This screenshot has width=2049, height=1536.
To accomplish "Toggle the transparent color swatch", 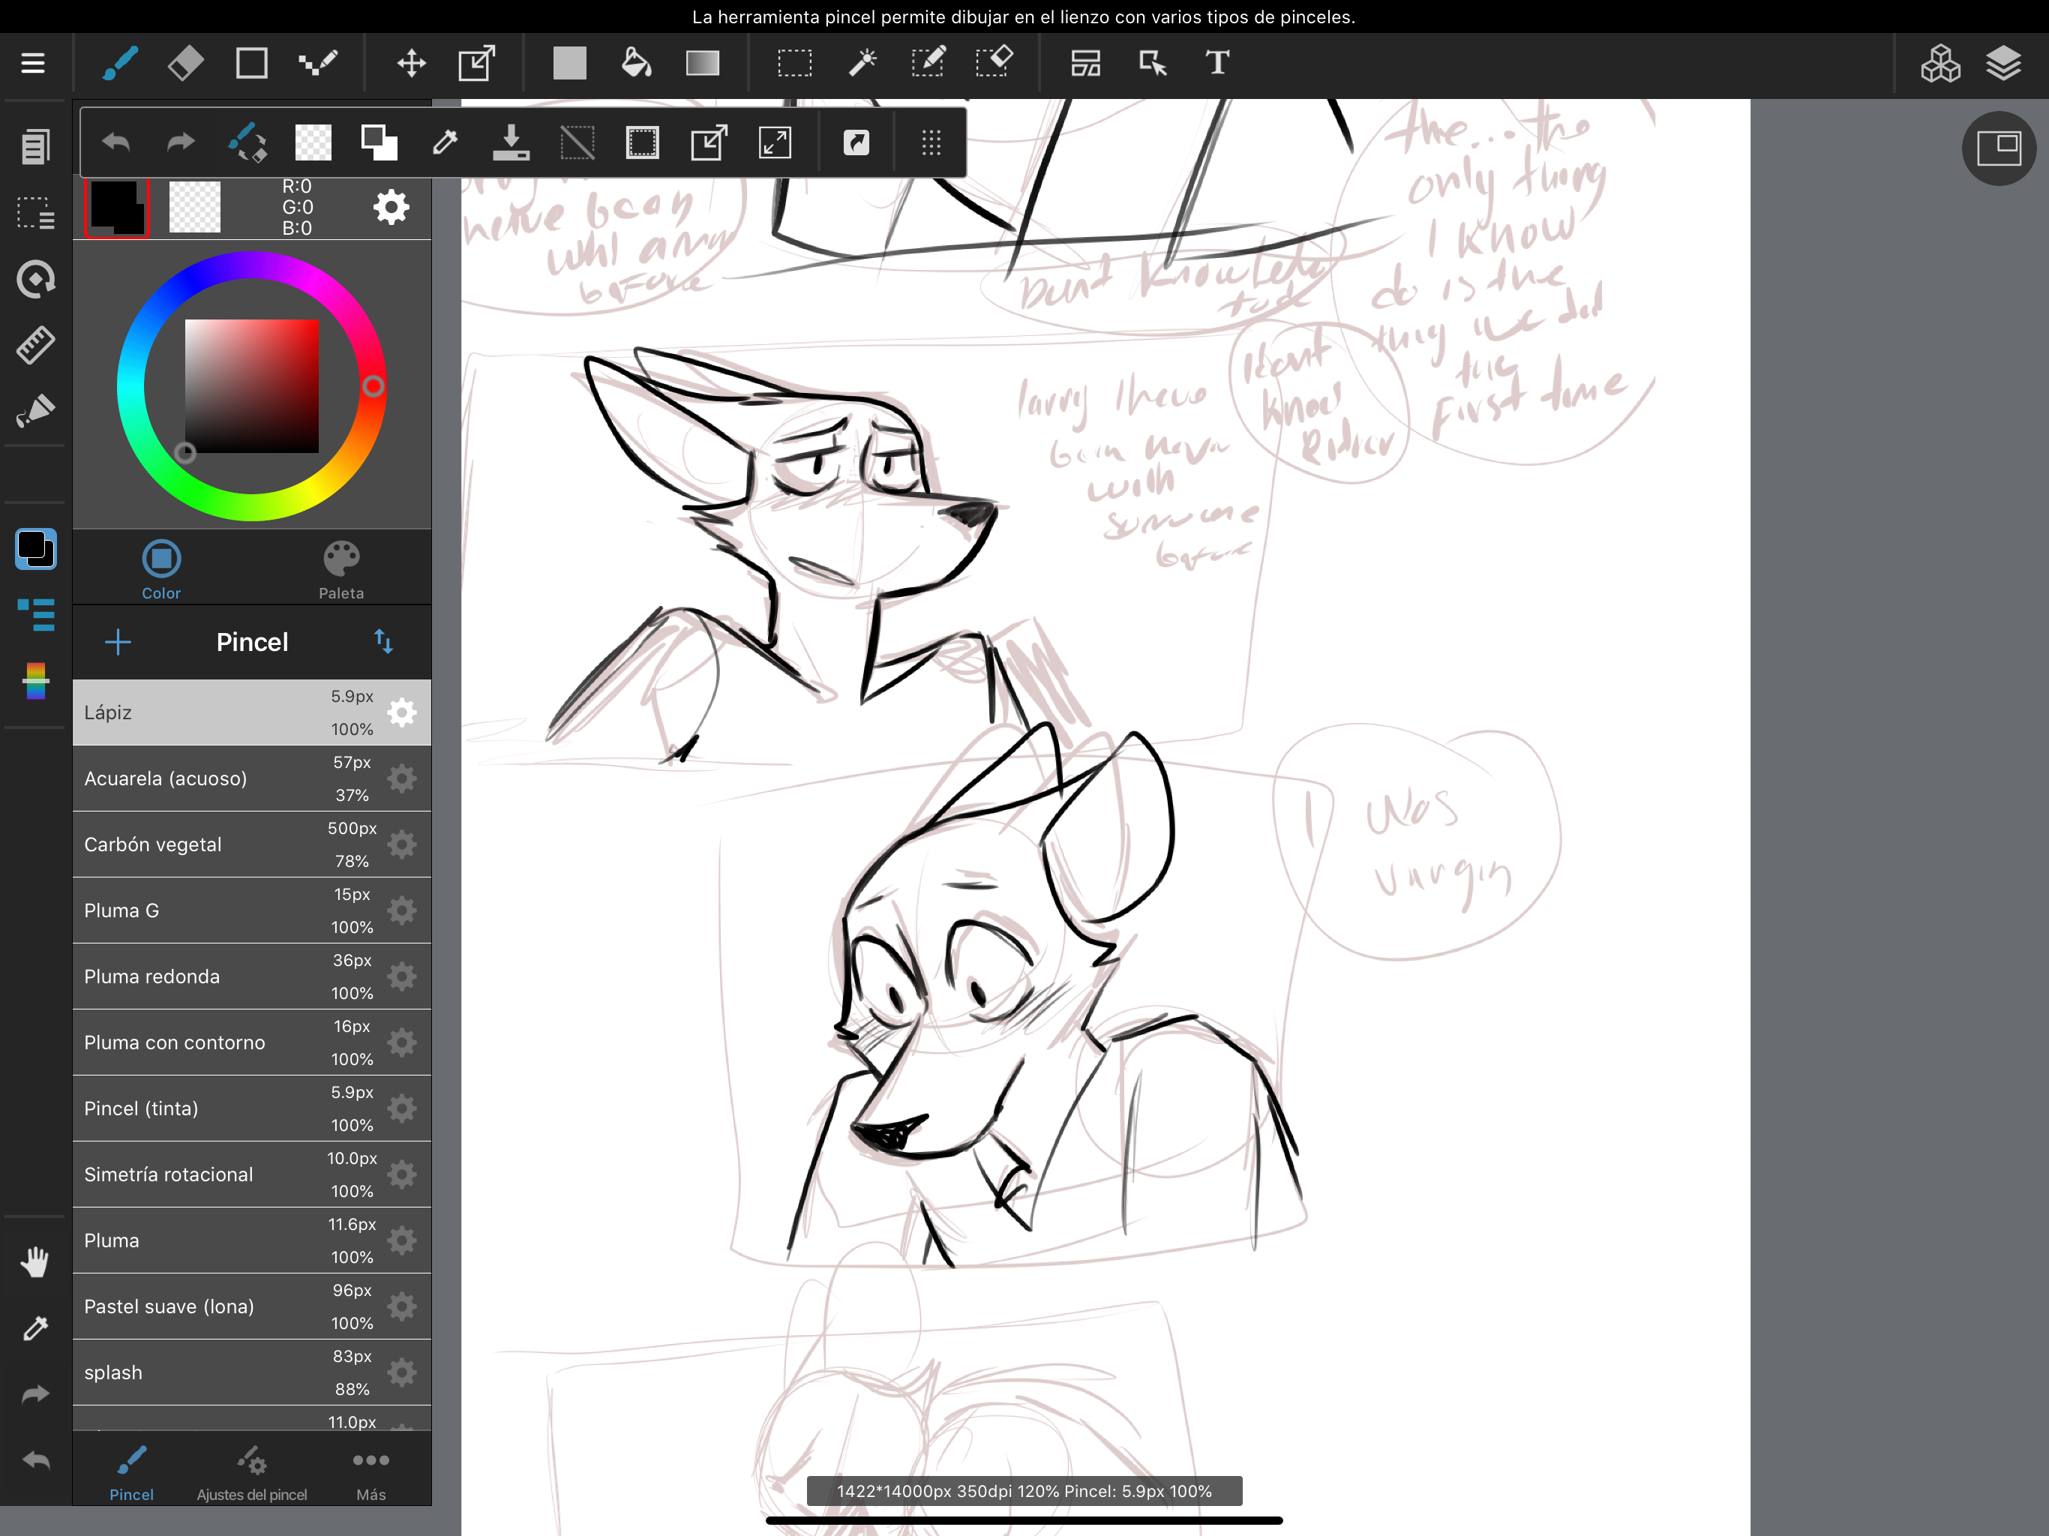I will coord(194,206).
